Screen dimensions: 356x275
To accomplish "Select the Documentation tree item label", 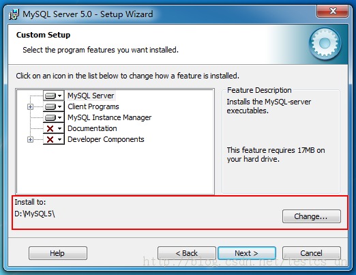I will coord(92,128).
